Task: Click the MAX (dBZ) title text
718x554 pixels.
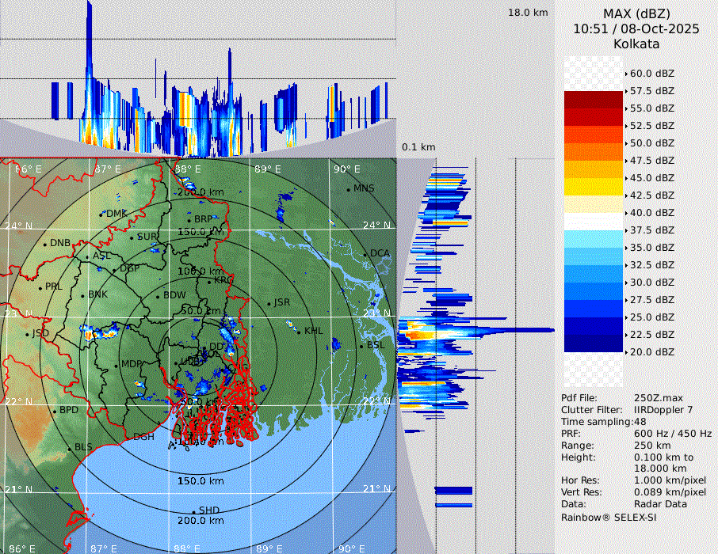Action: [636, 13]
